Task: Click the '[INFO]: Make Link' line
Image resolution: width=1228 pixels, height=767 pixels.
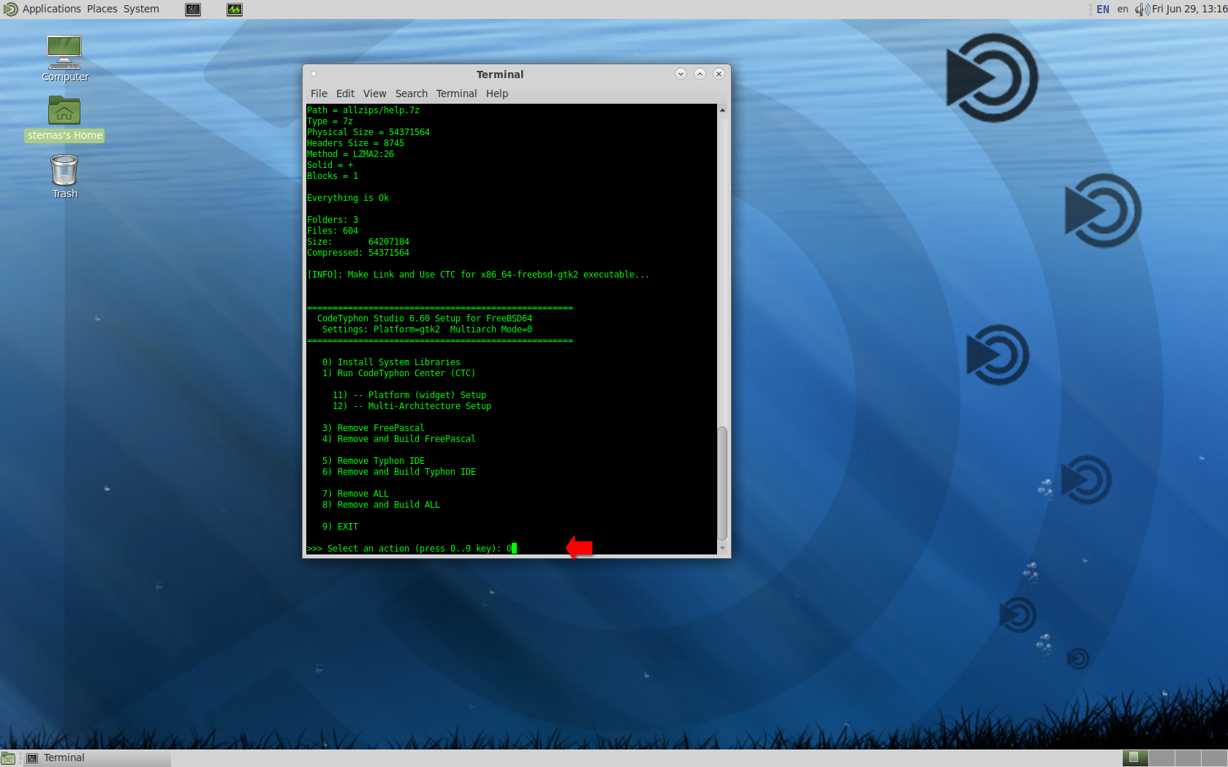Action: 478,275
